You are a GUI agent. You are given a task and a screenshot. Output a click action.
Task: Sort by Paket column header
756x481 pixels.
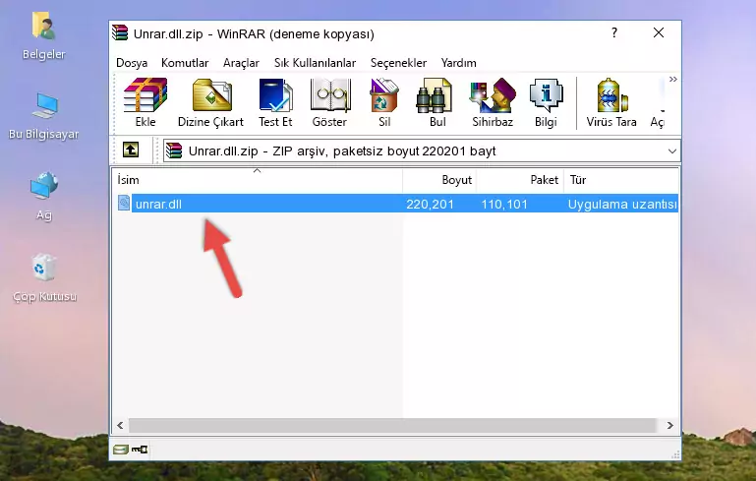click(520, 179)
